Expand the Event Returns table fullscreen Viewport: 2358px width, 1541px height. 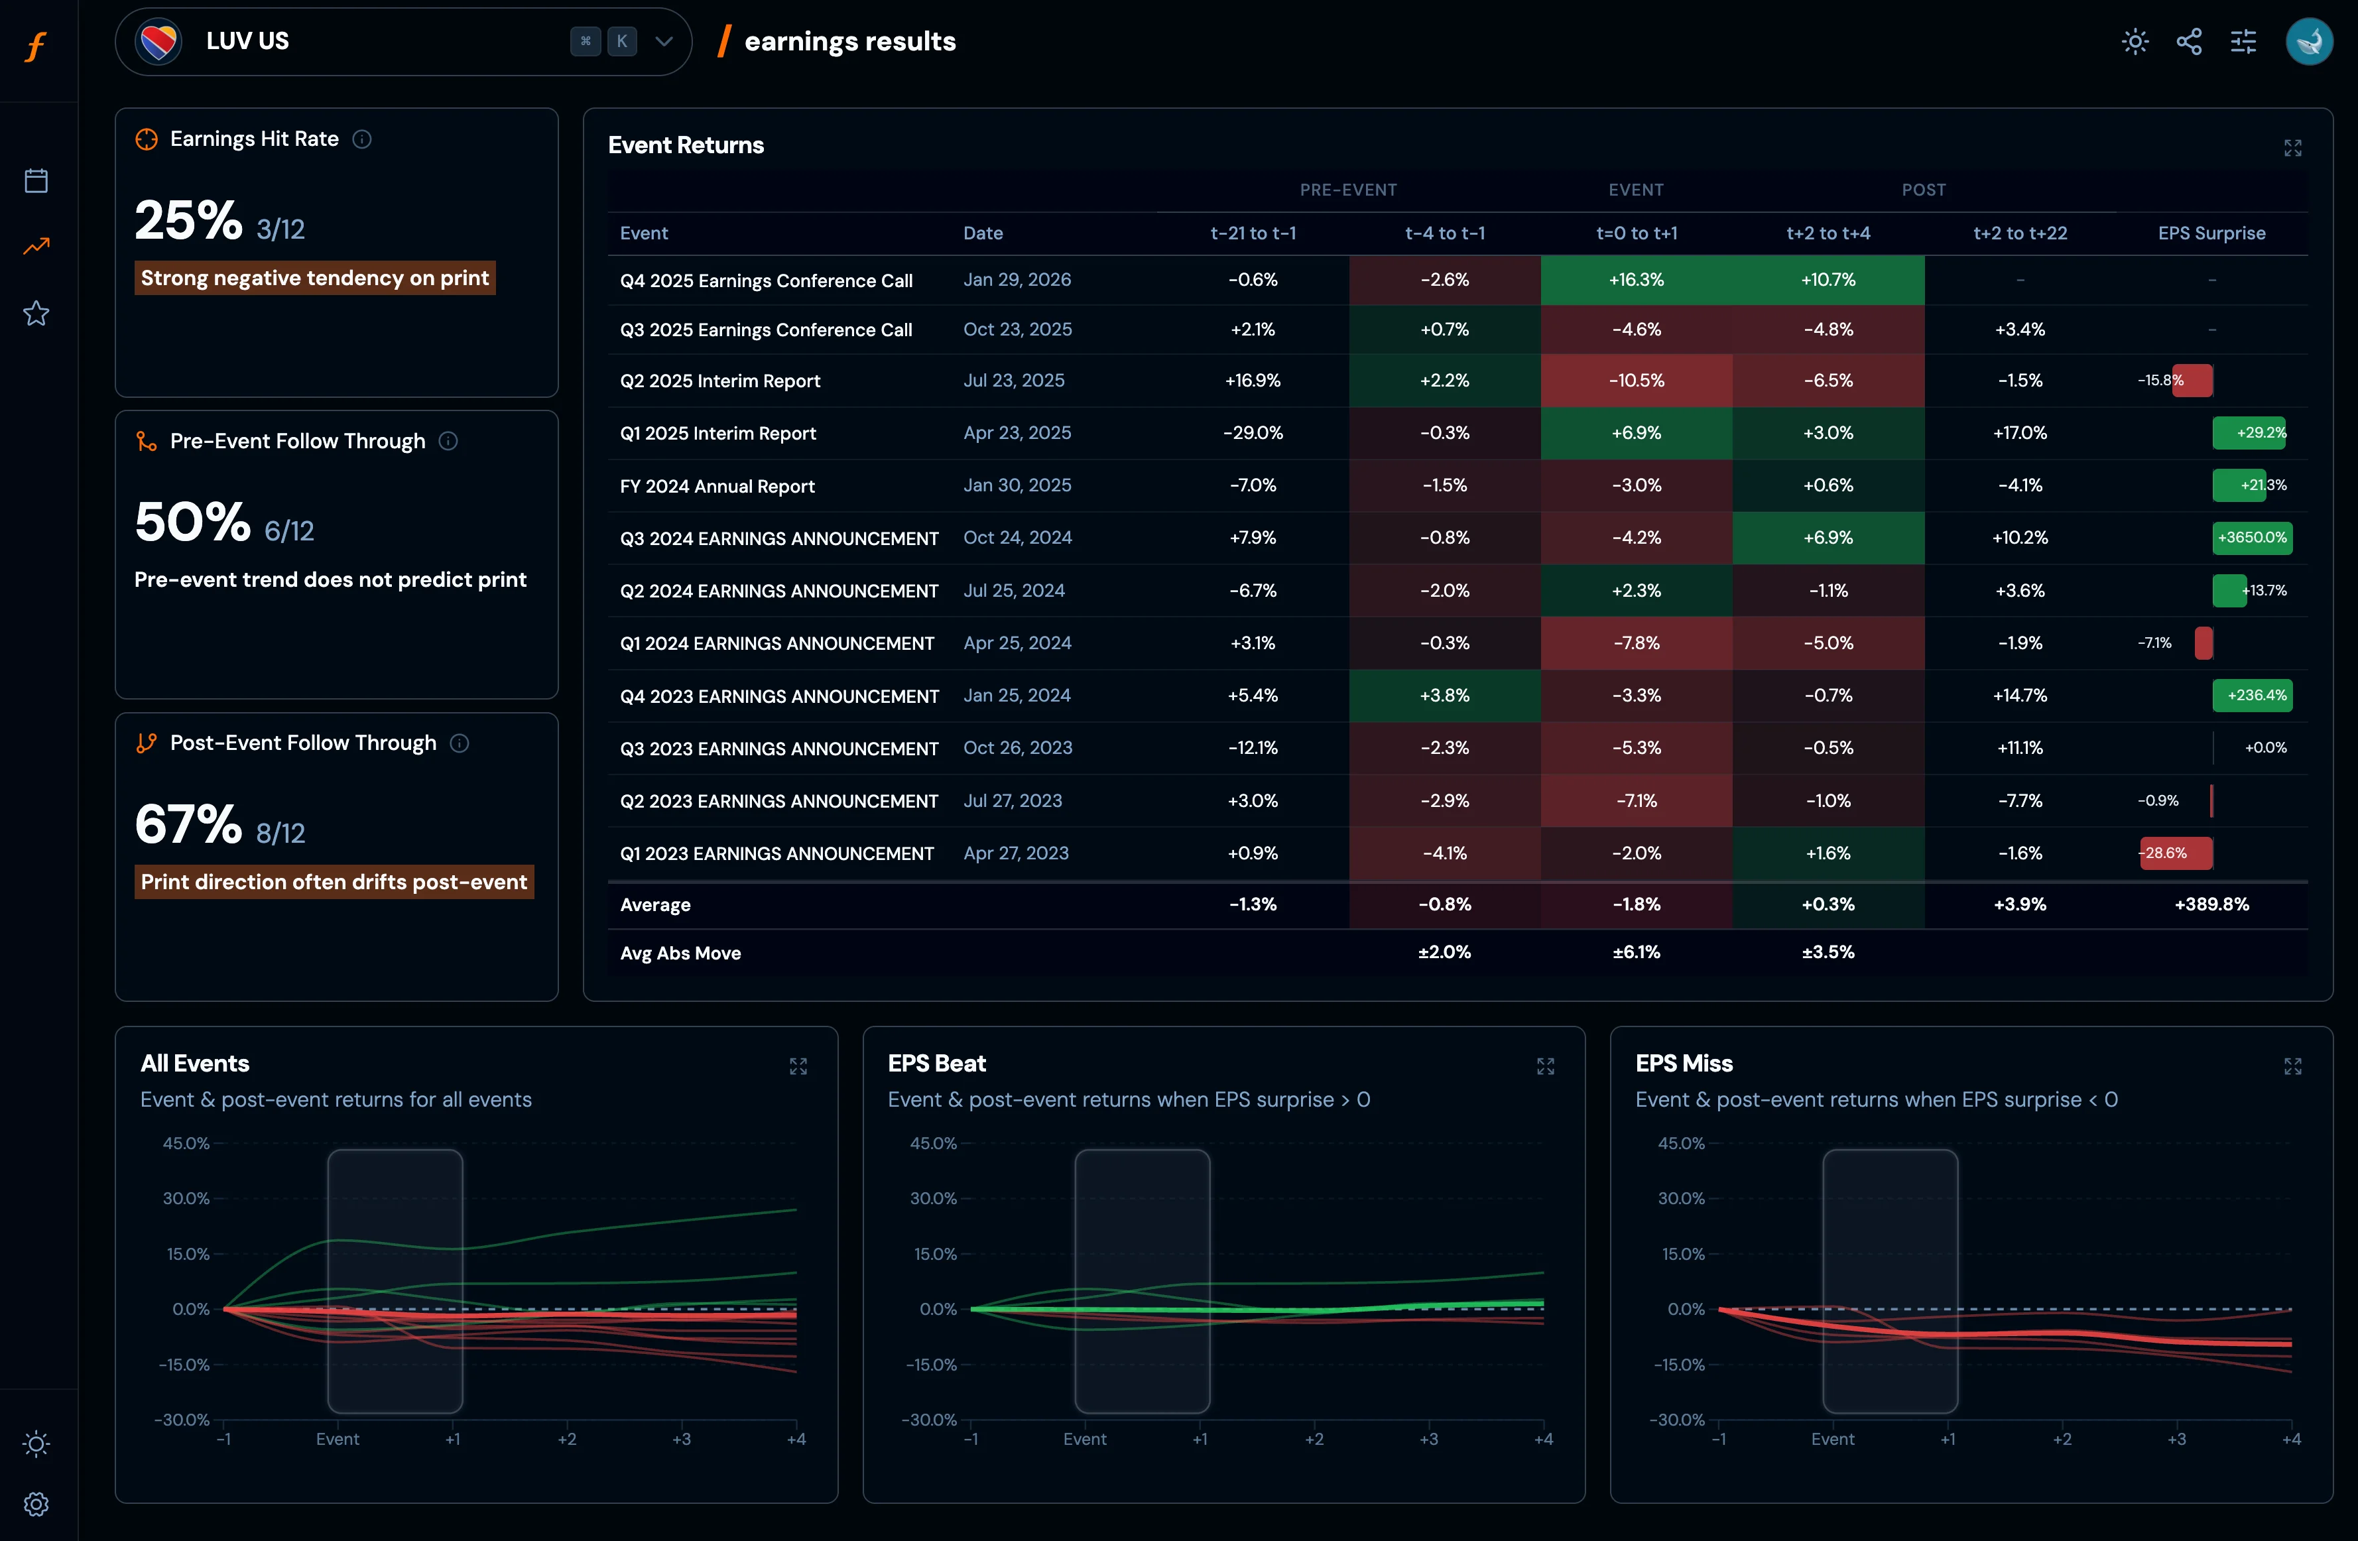pos(2292,148)
